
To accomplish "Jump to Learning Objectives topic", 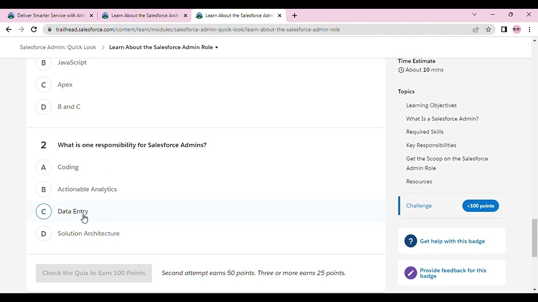I will (431, 105).
